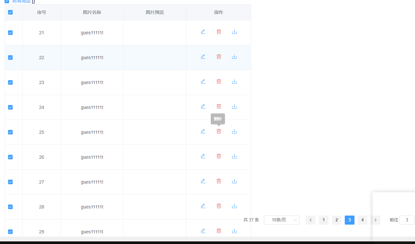Uncheck the checkbox for row 21
415x244 pixels.
(x=10, y=33)
